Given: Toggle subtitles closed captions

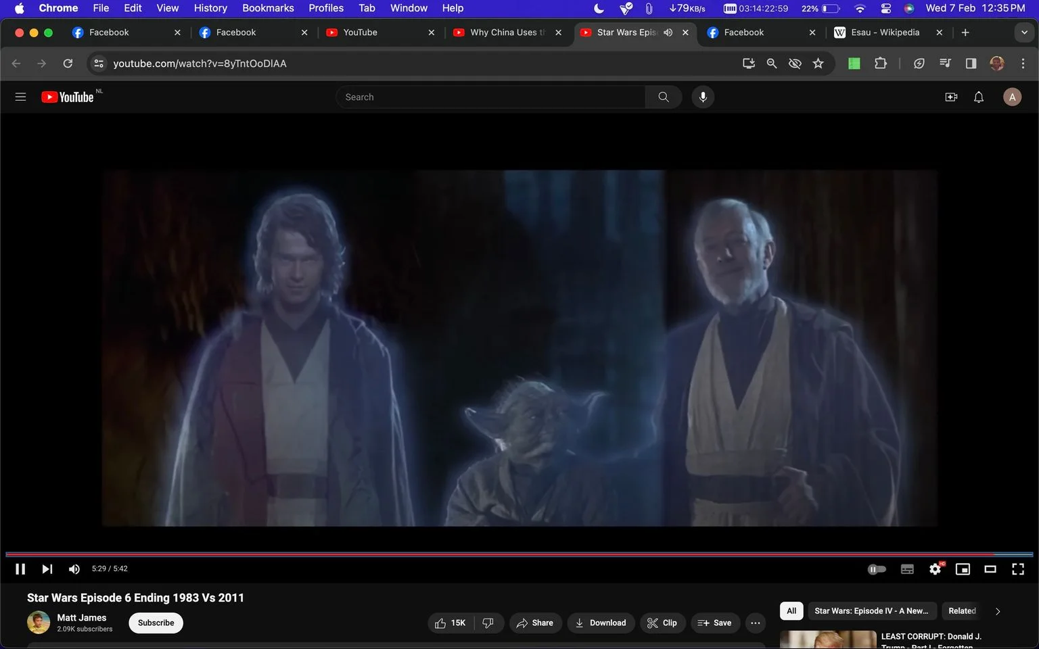Looking at the screenshot, I should pyautogui.click(x=908, y=569).
